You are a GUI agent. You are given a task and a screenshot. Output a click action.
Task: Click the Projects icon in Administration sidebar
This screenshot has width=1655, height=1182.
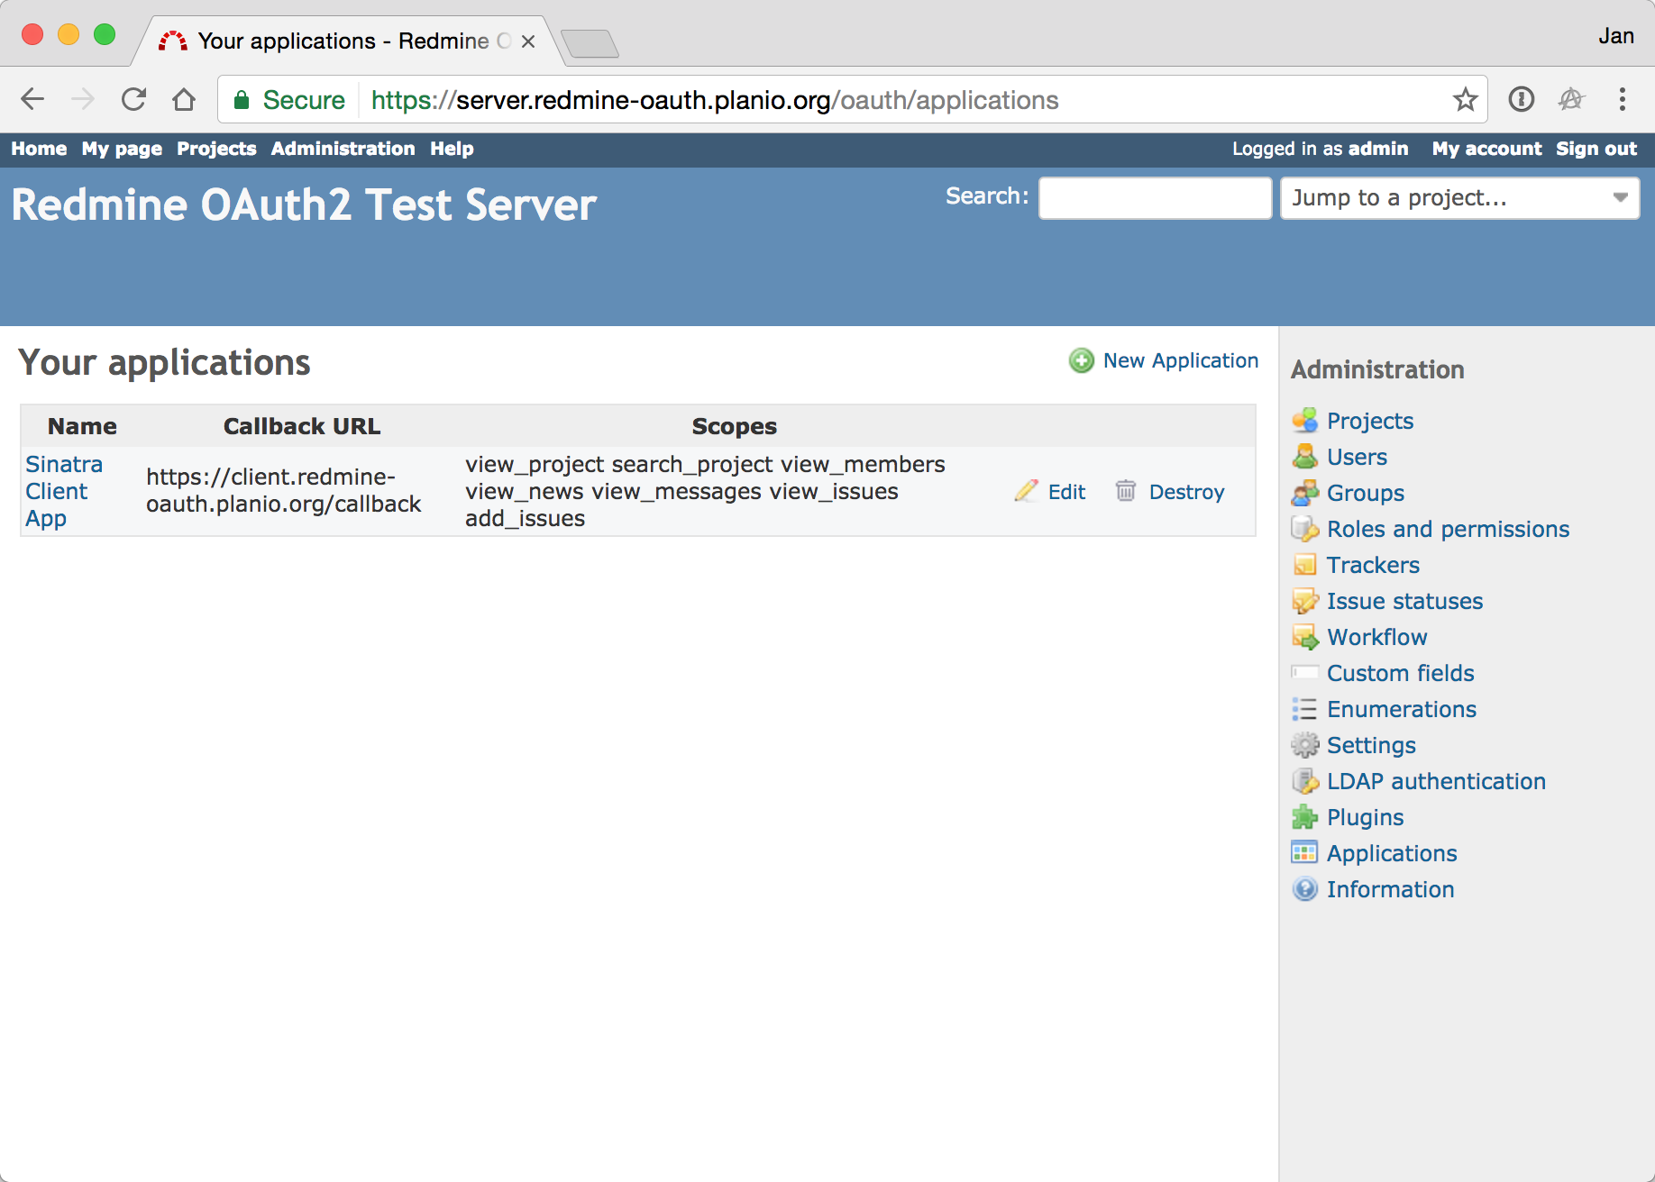click(1304, 421)
